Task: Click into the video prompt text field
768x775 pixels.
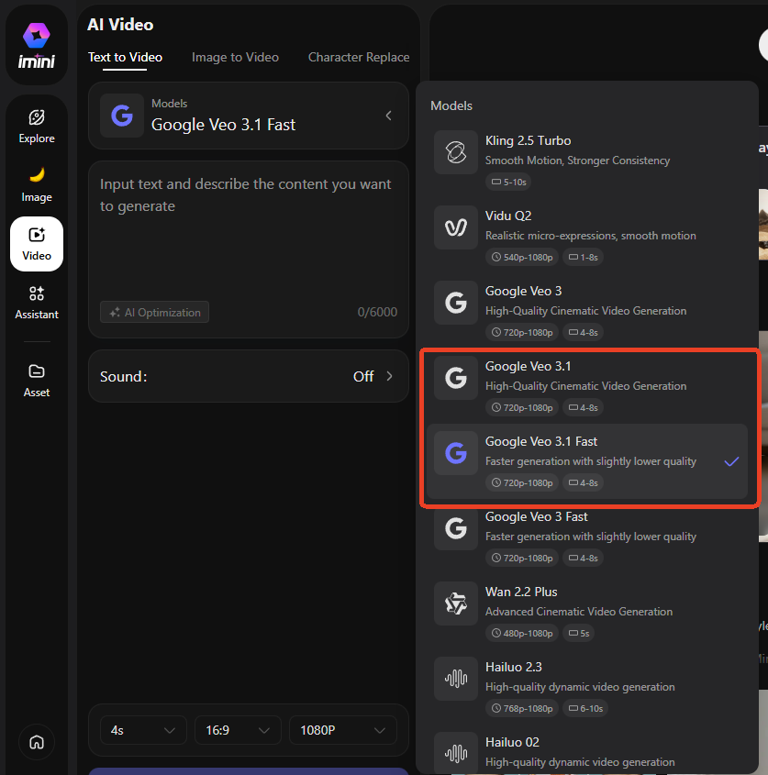Action: tap(248, 229)
